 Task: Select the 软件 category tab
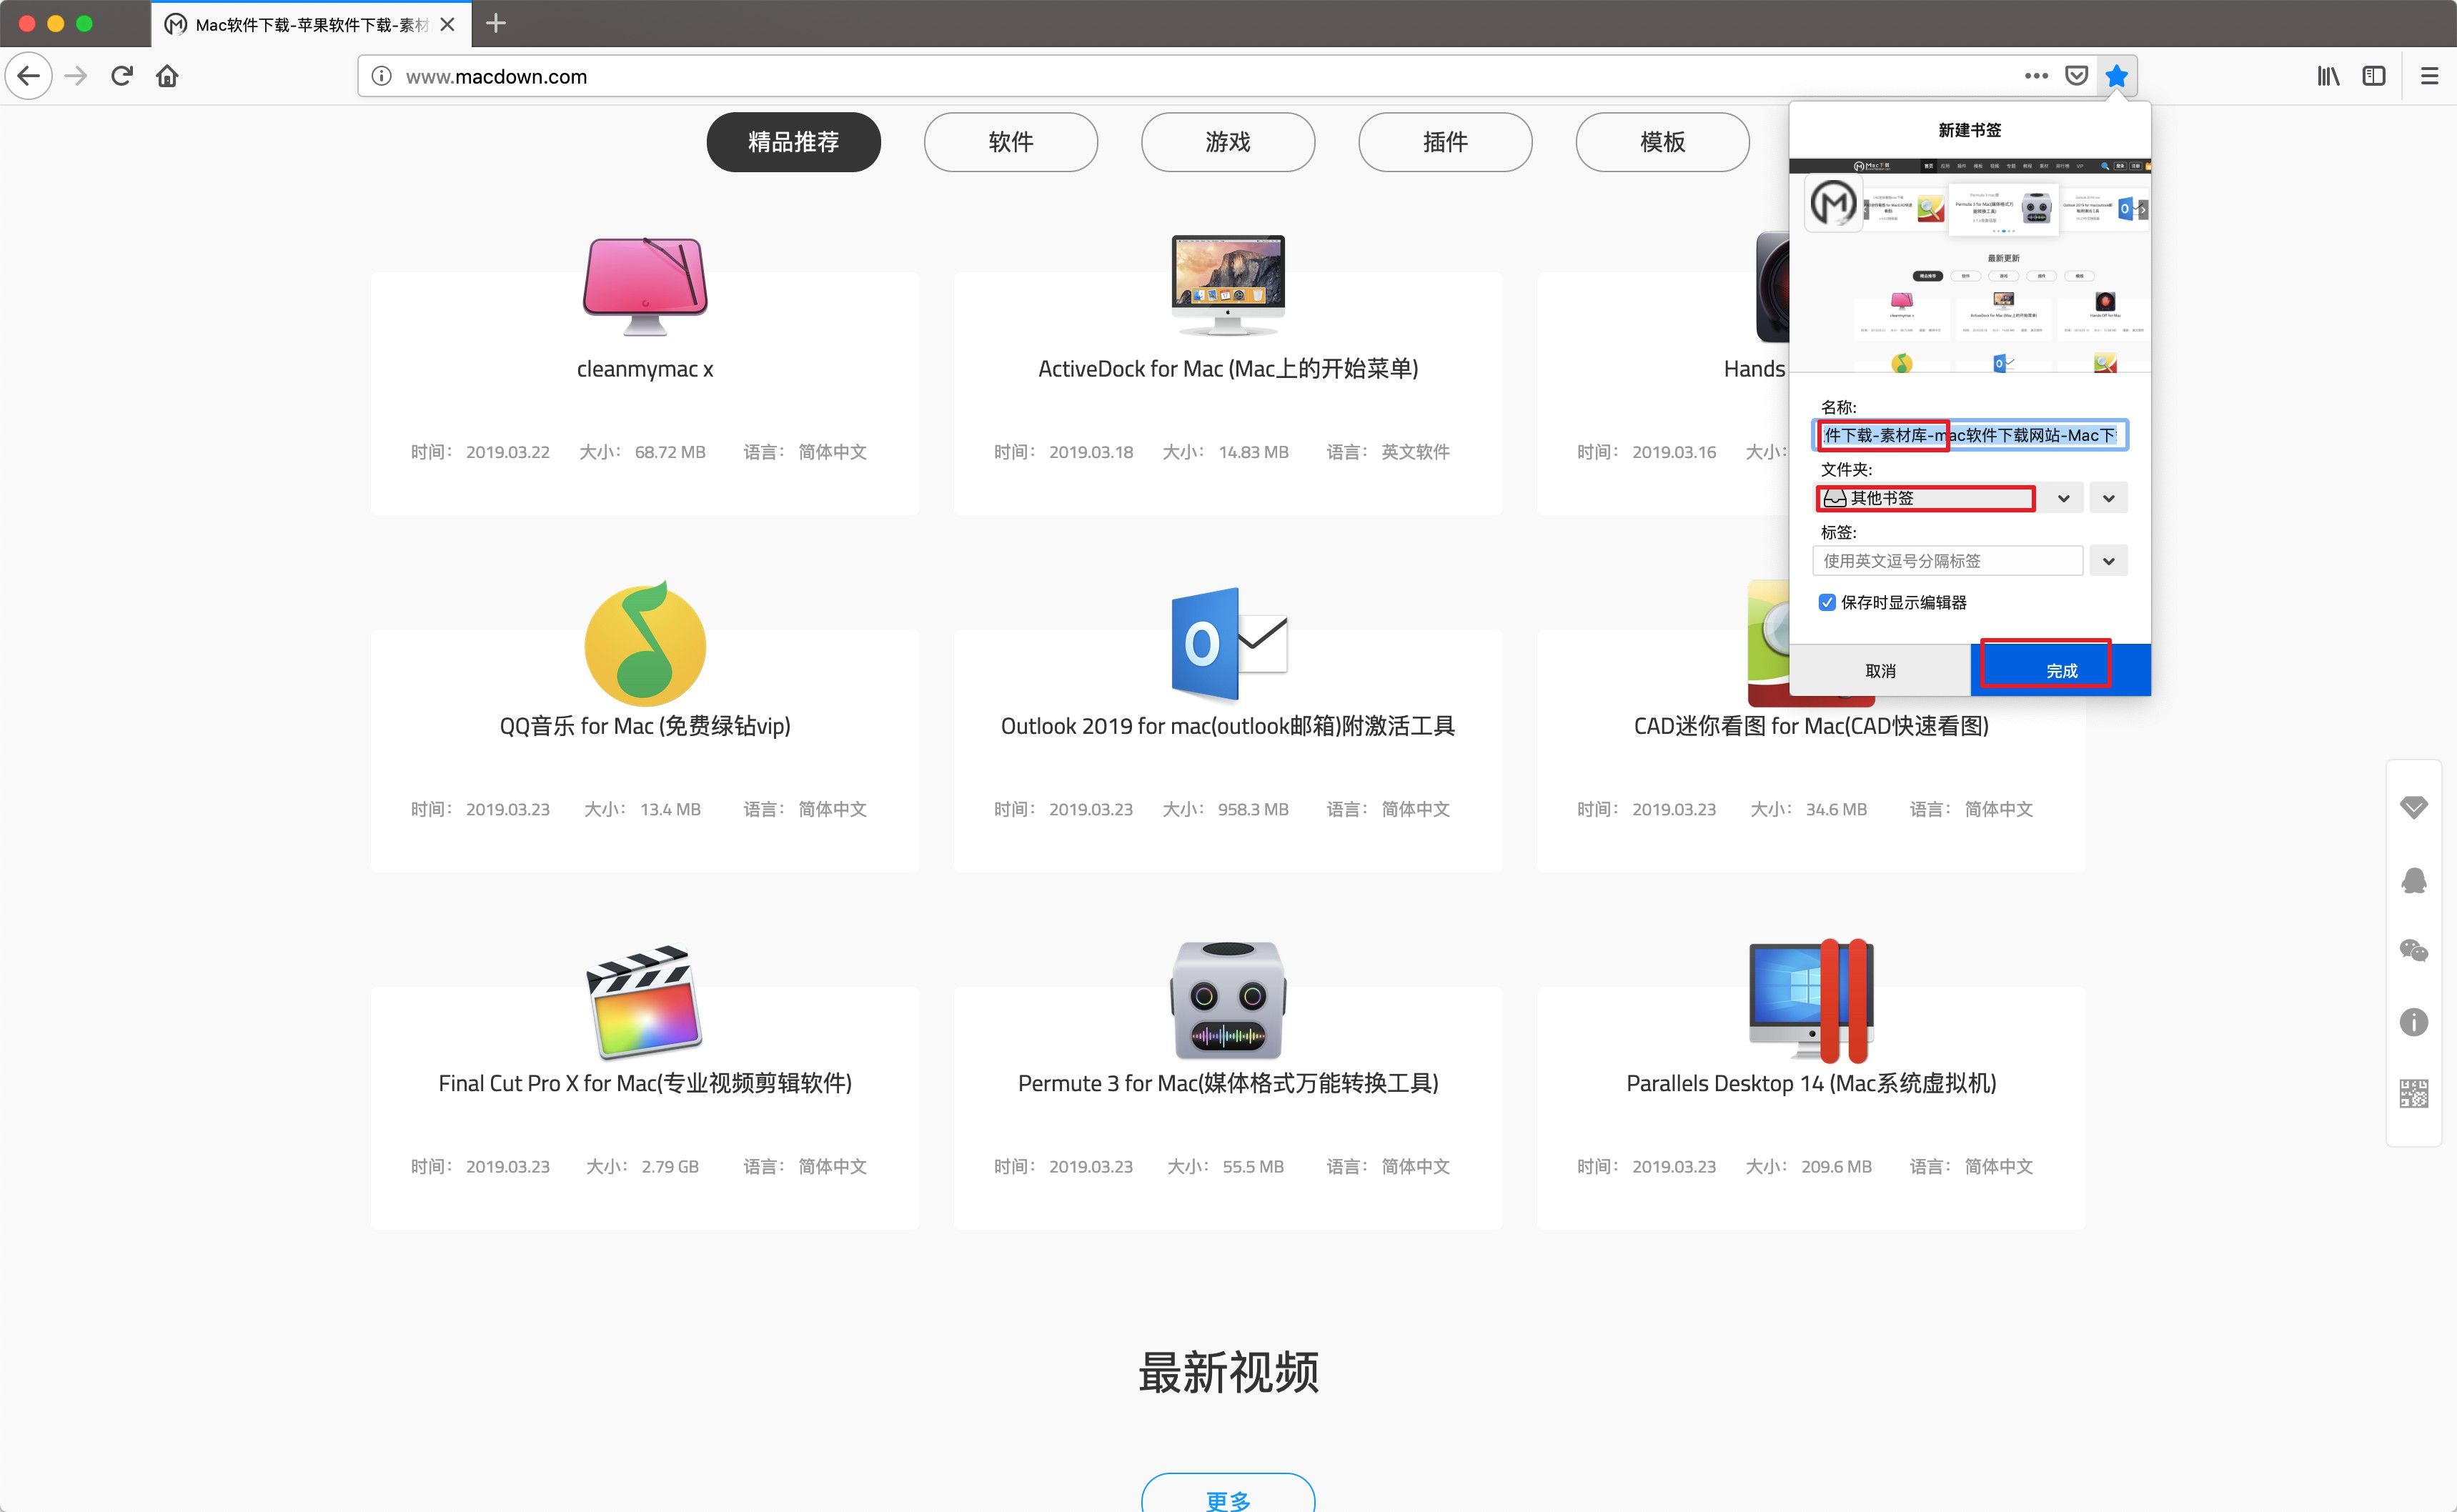[x=1010, y=142]
